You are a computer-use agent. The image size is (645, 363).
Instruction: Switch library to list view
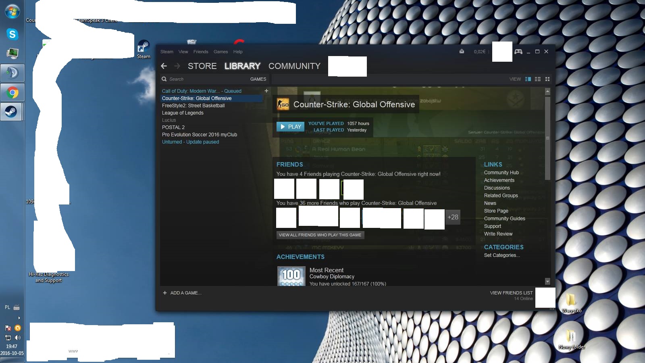tap(538, 79)
